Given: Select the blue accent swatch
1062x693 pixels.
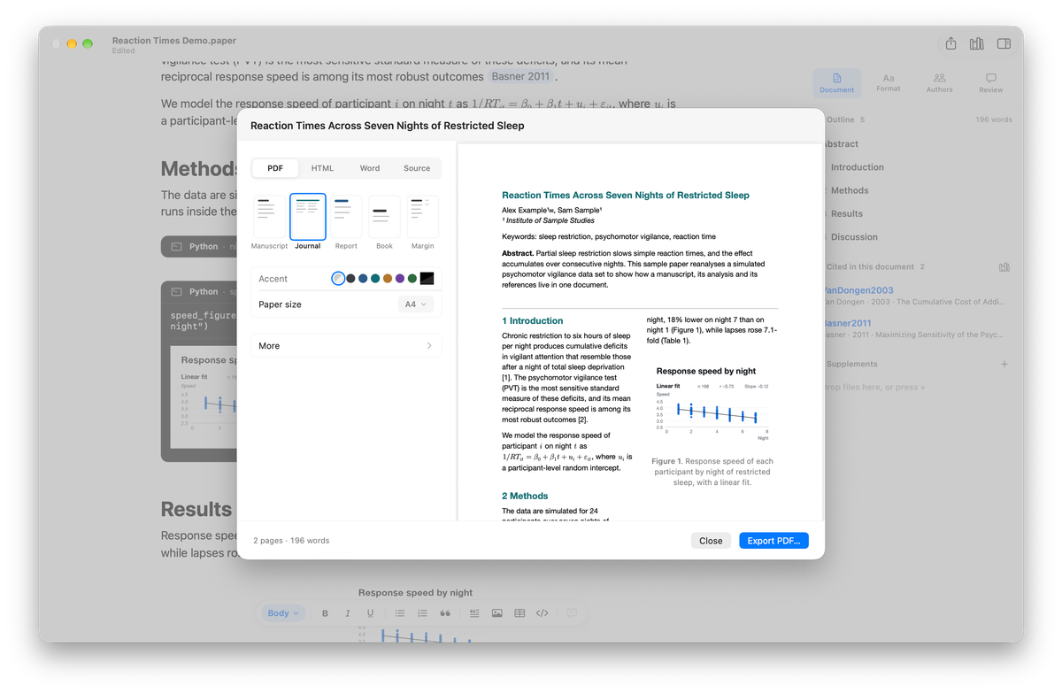Looking at the screenshot, I should click(363, 278).
